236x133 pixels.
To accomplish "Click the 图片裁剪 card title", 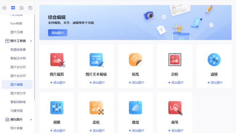I will point(57,74).
